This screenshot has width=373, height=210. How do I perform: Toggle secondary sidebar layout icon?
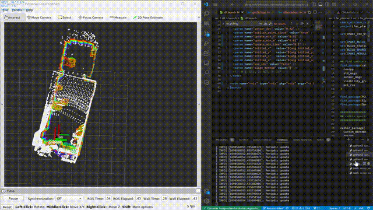point(328,4)
